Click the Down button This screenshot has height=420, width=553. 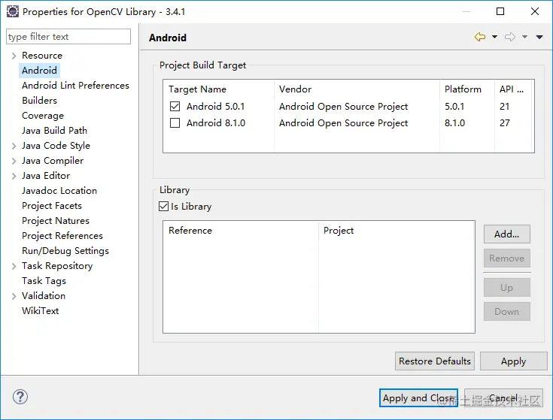click(x=507, y=312)
